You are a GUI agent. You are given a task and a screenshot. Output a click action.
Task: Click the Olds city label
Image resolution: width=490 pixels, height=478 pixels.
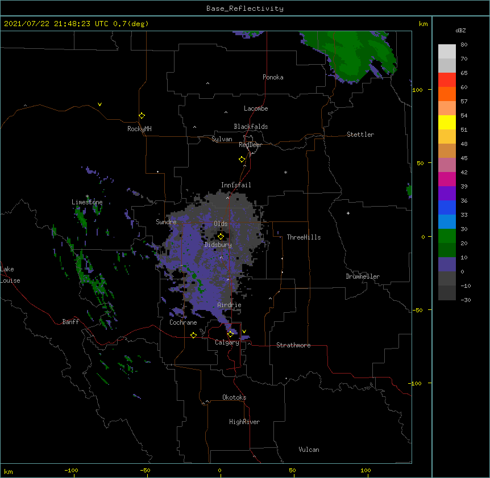coord(221,224)
